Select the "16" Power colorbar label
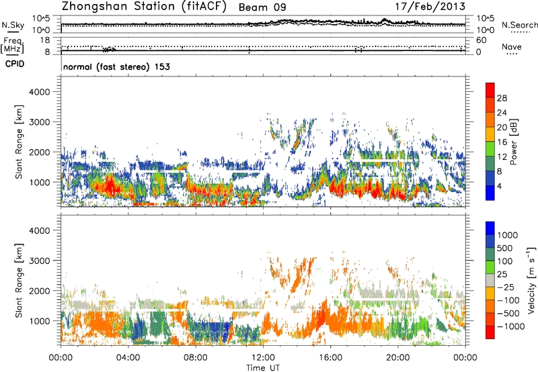 coord(502,142)
